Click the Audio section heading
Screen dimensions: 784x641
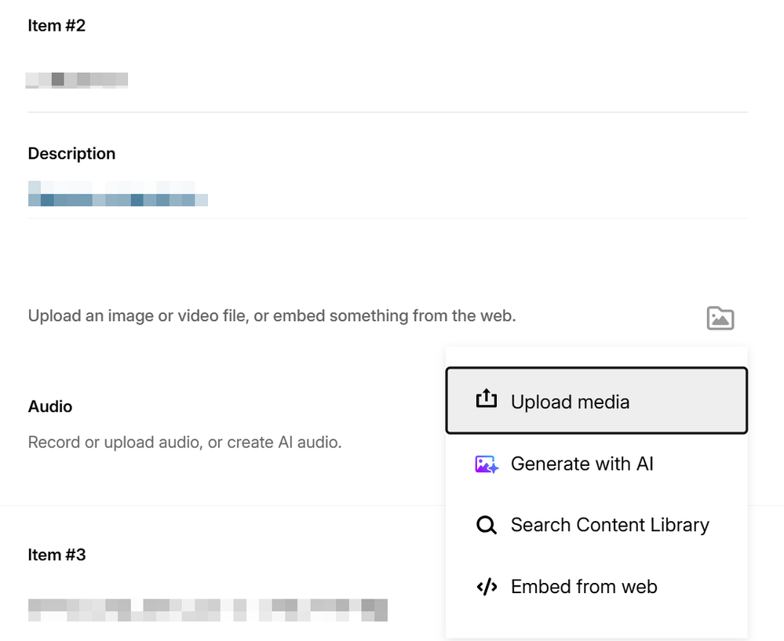coord(50,406)
